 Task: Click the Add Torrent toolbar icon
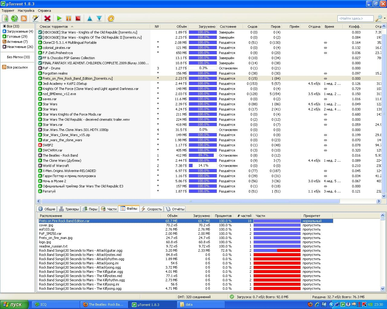(x=5, y=18)
